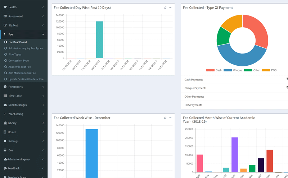Open Update SectionWise Misc Fee page
The image size is (288, 178).
tap(26, 79)
